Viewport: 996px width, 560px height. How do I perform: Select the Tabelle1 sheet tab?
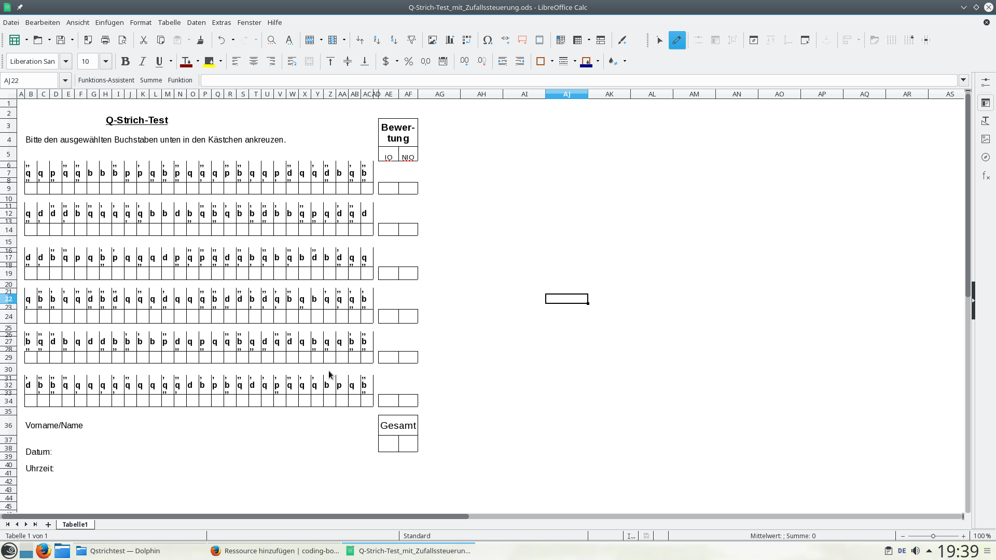point(75,524)
